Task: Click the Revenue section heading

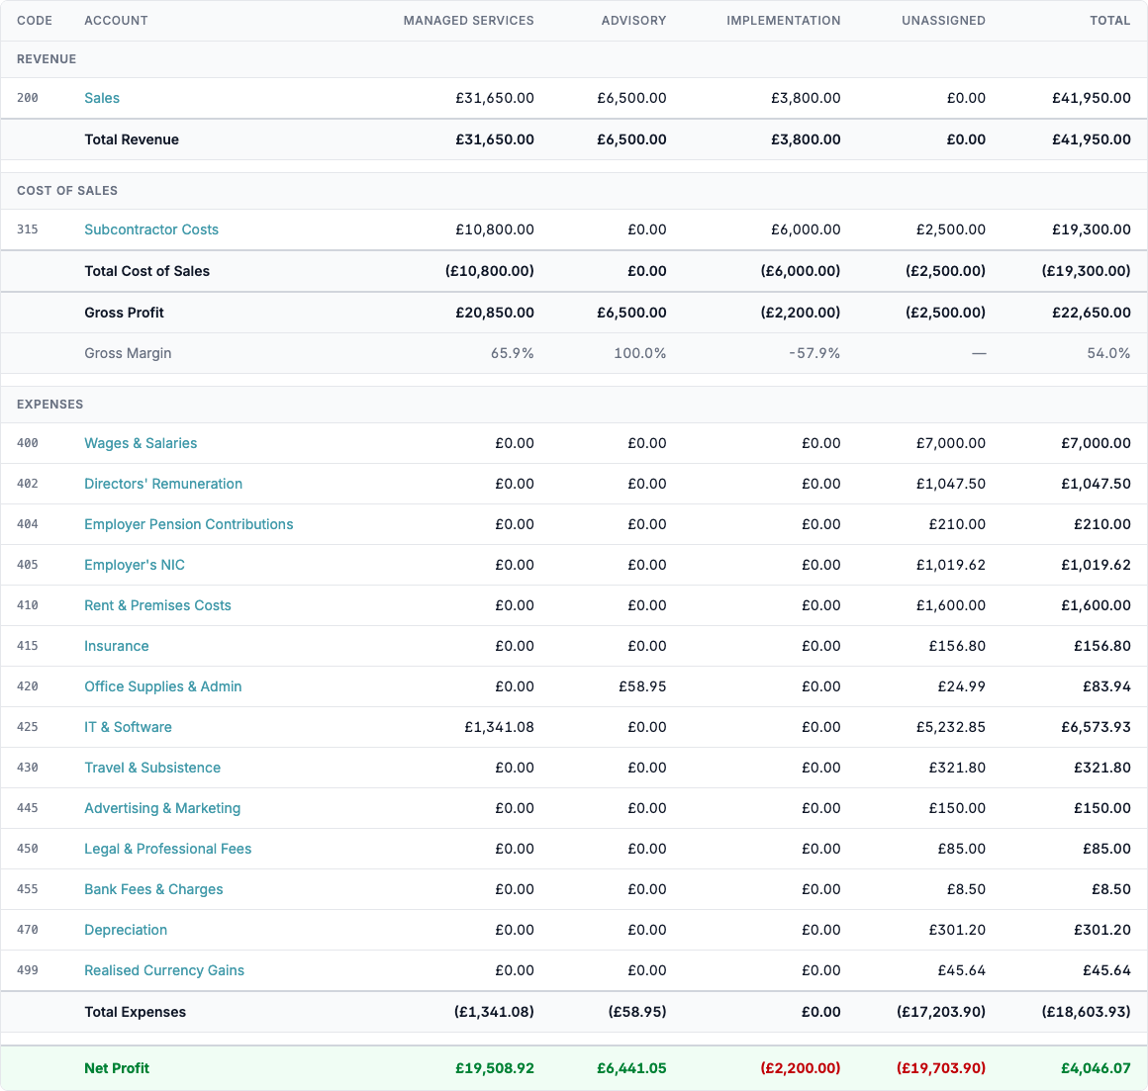Action: pyautogui.click(x=47, y=59)
